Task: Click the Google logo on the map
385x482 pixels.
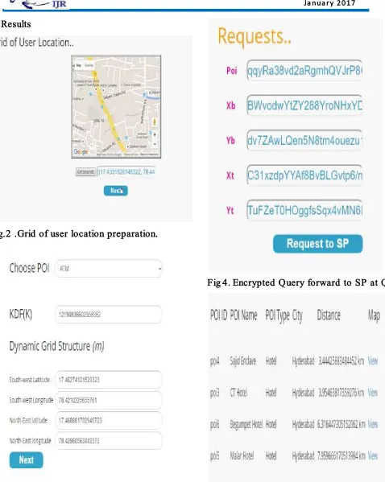Action: click(81, 151)
